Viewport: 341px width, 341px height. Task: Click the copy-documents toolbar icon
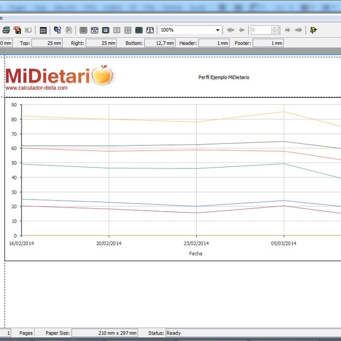[58, 30]
